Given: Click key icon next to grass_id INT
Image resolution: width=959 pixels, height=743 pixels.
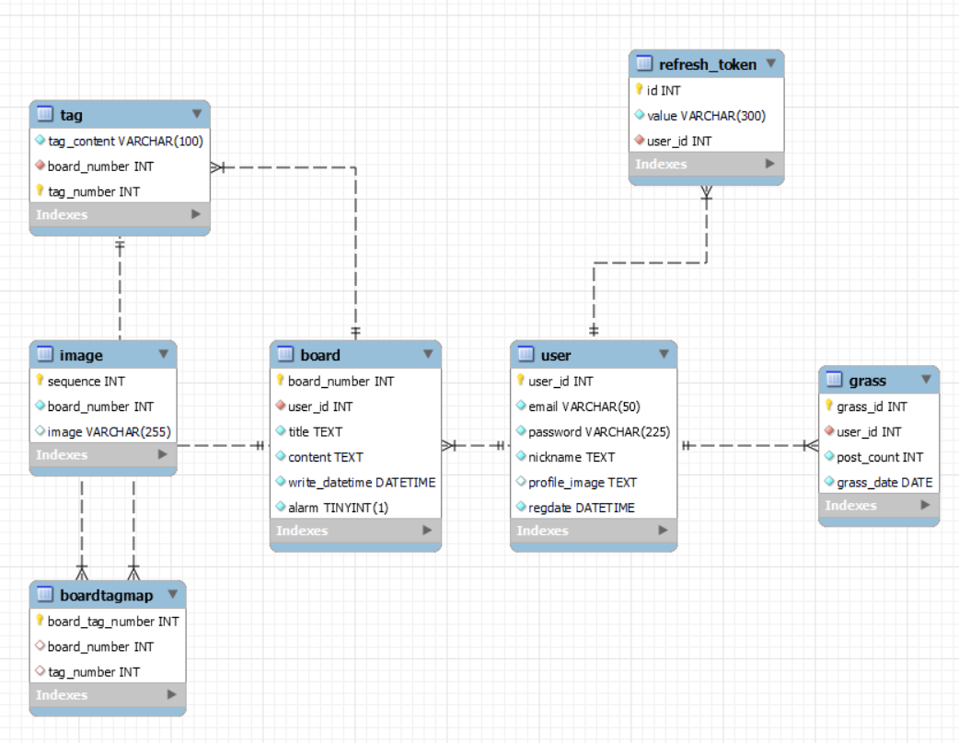Looking at the screenshot, I should (x=828, y=406).
